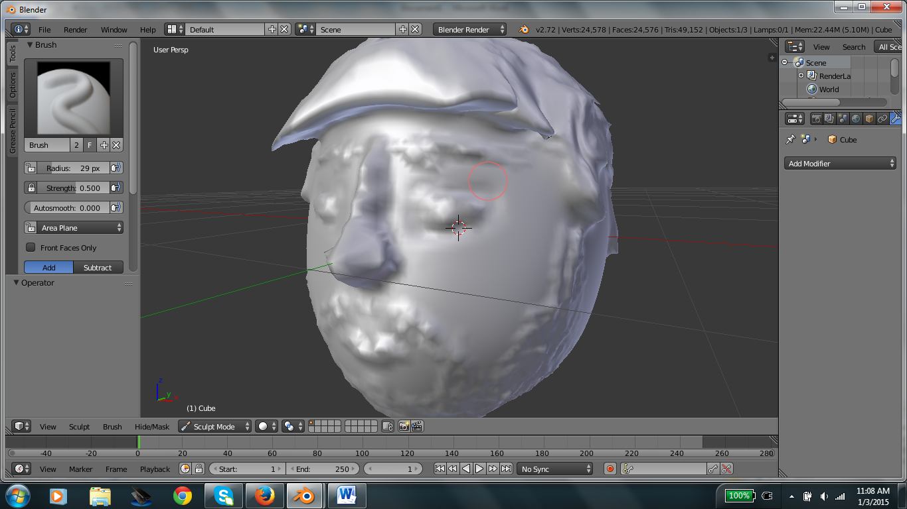Open the 3D View editor type selector
The height and width of the screenshot is (509, 907).
tap(21, 426)
